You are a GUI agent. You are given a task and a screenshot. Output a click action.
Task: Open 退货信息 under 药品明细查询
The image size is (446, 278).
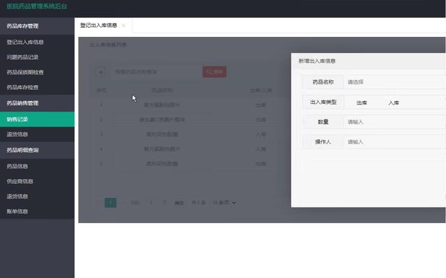point(37,196)
